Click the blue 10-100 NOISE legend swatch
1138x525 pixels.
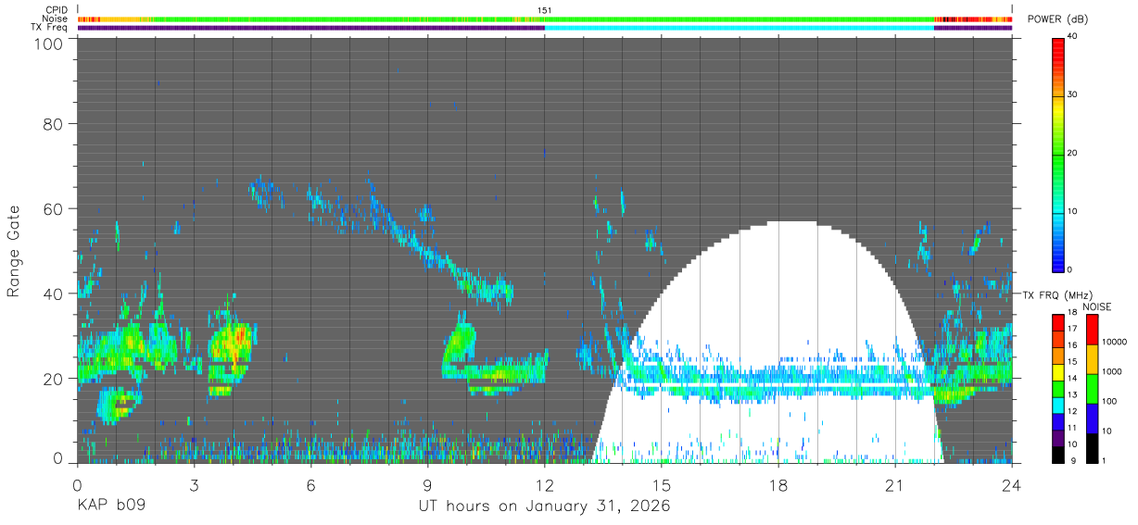1092,419
